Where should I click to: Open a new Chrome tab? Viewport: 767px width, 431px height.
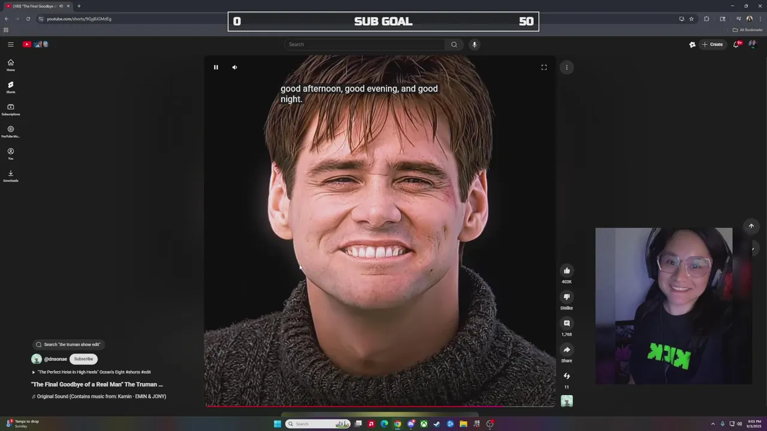pyautogui.click(x=78, y=6)
